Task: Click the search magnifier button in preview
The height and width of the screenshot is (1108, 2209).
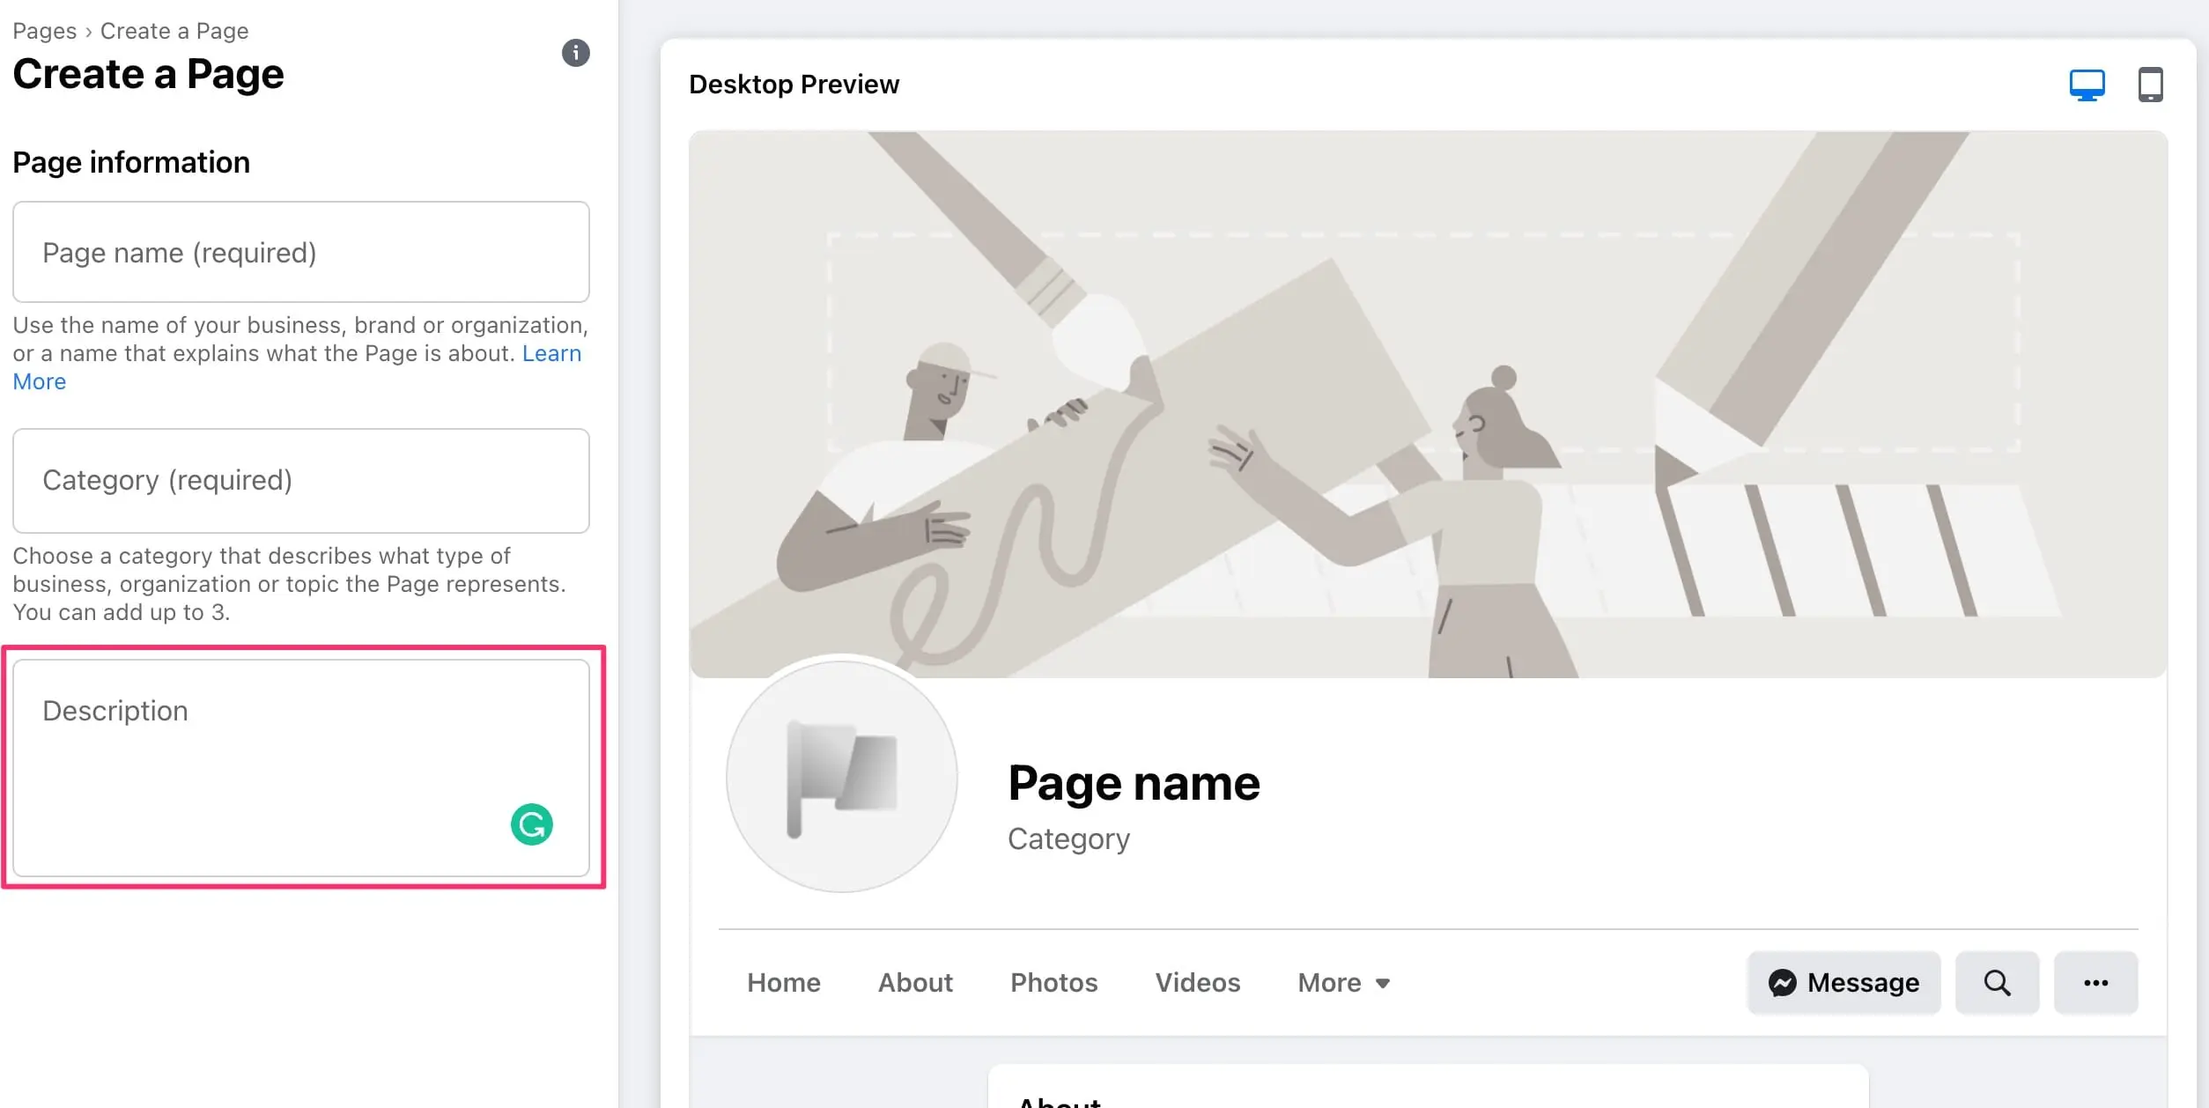Action: pos(1997,983)
